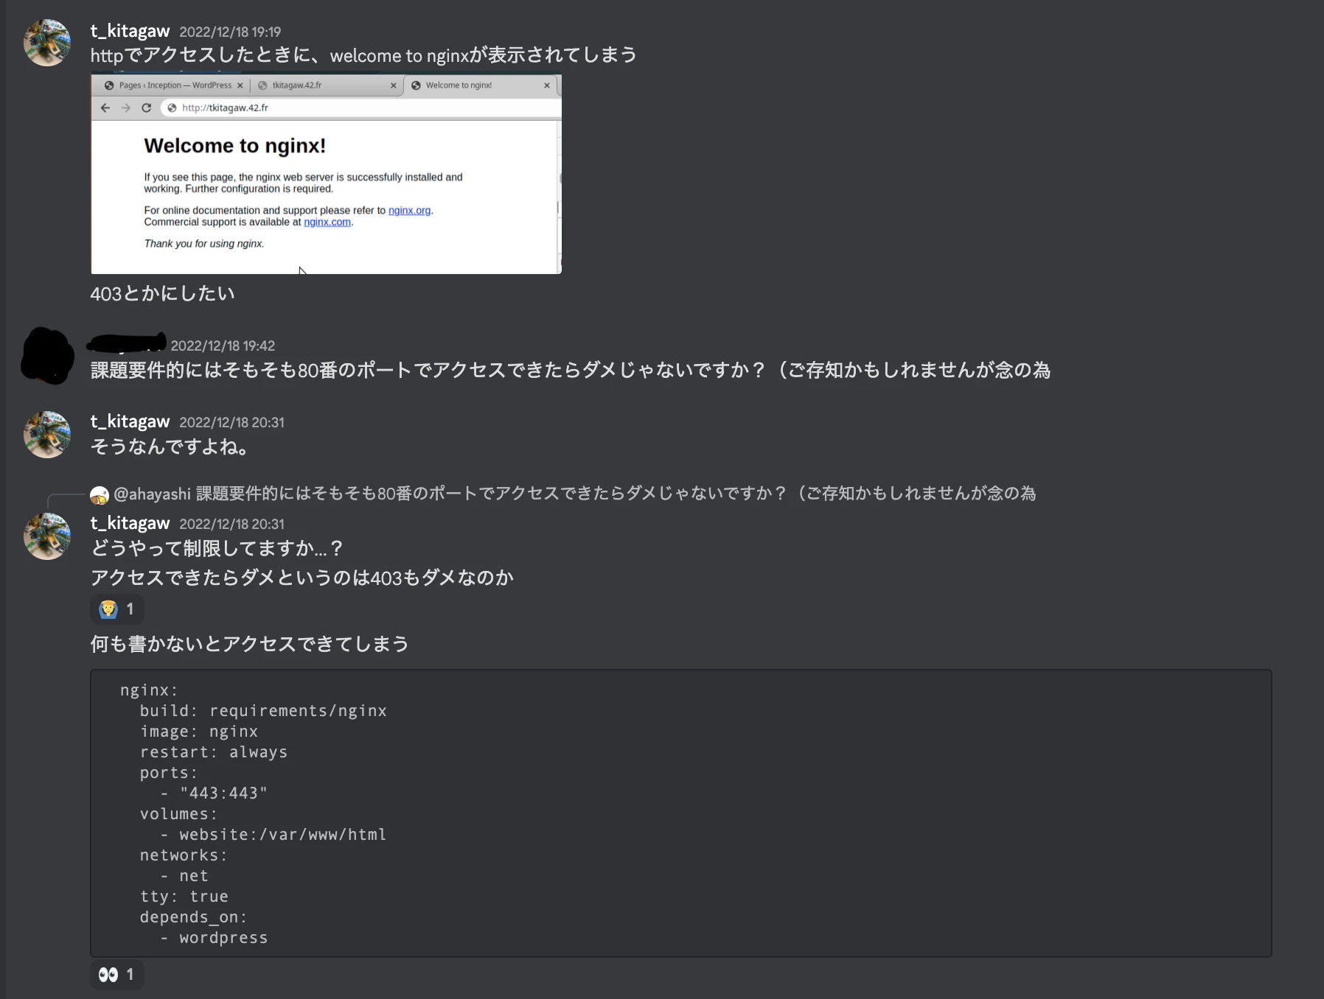The height and width of the screenshot is (999, 1324).
Task: Click the message 'どうやって制限してますか...?'
Action: click(217, 549)
